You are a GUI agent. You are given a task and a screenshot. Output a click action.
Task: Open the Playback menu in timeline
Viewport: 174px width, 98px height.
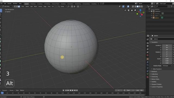[5, 90]
